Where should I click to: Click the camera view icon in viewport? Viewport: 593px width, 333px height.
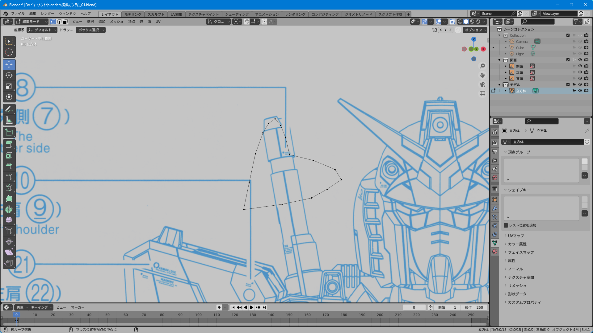pos(482,84)
